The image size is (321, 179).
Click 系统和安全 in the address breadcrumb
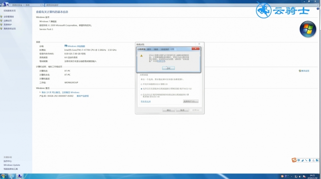[x=17, y=5]
